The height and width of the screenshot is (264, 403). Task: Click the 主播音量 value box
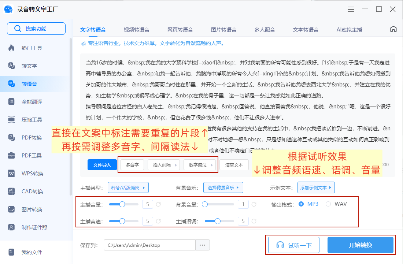tap(148, 204)
